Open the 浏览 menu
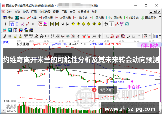162x117 pixels. coord(17,12)
